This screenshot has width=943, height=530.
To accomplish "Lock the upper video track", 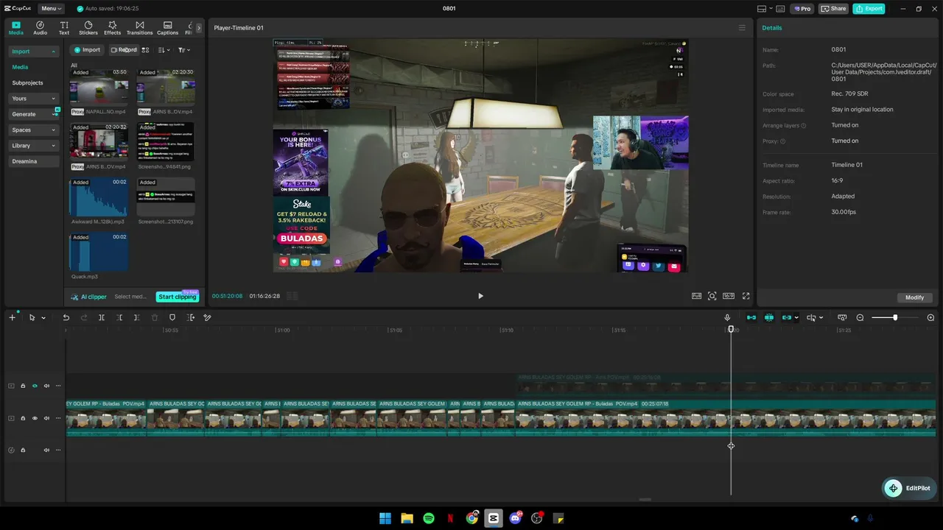I will coord(23,386).
